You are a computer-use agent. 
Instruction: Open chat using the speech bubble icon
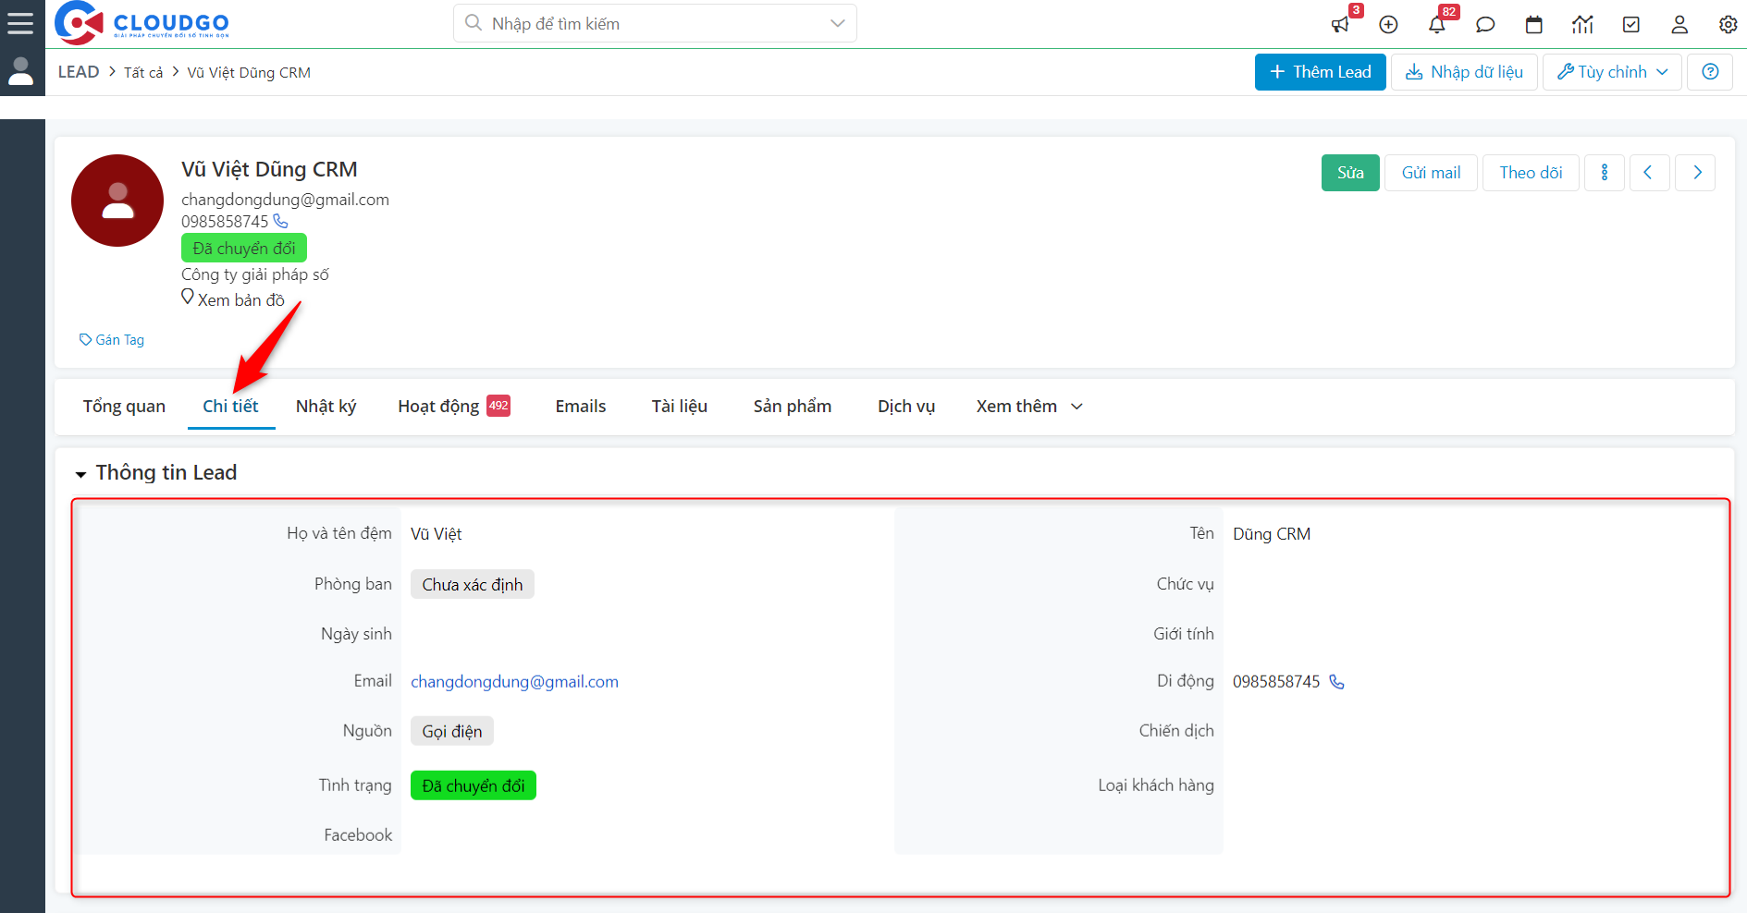point(1485,25)
